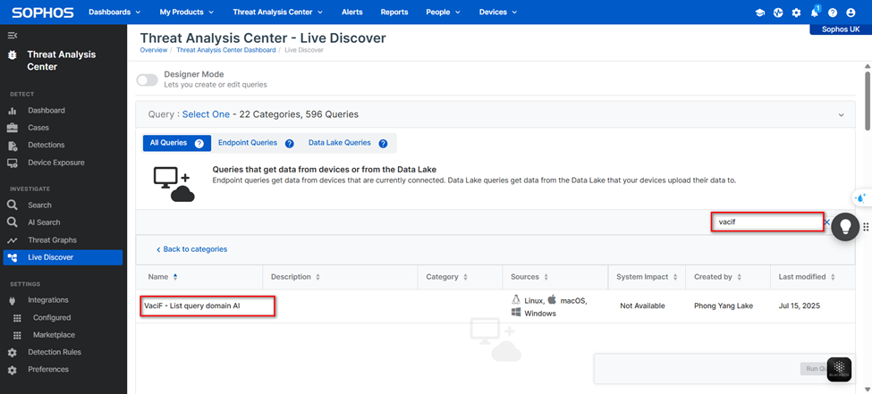
Task: Click the lightbulb assistant icon
Action: pos(845,227)
